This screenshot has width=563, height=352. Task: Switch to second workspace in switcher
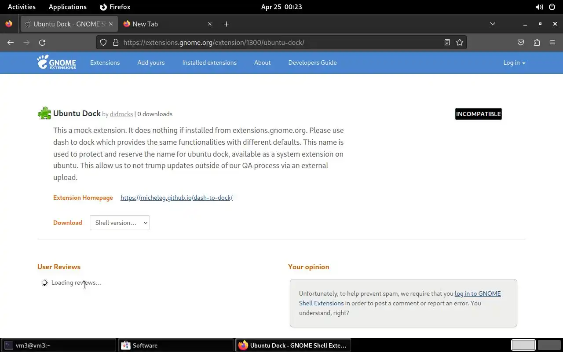(549, 345)
